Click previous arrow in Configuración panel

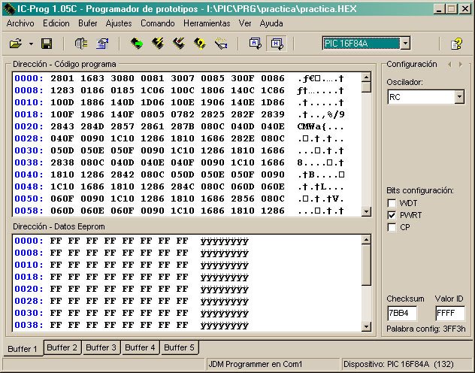point(449,64)
